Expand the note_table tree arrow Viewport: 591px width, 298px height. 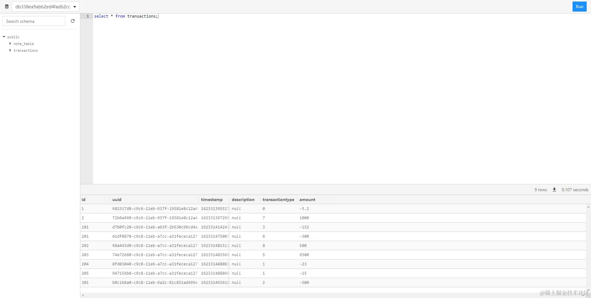pos(10,43)
